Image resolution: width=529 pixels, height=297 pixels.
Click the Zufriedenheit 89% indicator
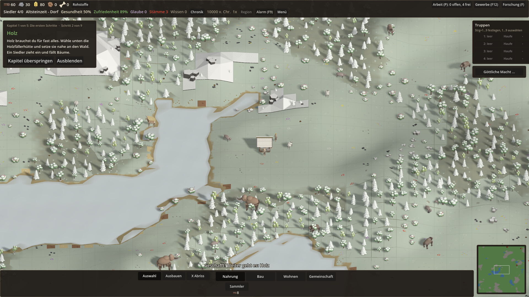110,12
